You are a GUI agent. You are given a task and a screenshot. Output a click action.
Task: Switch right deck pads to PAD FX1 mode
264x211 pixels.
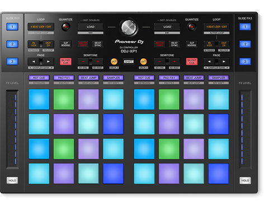pyautogui.click(x=169, y=78)
